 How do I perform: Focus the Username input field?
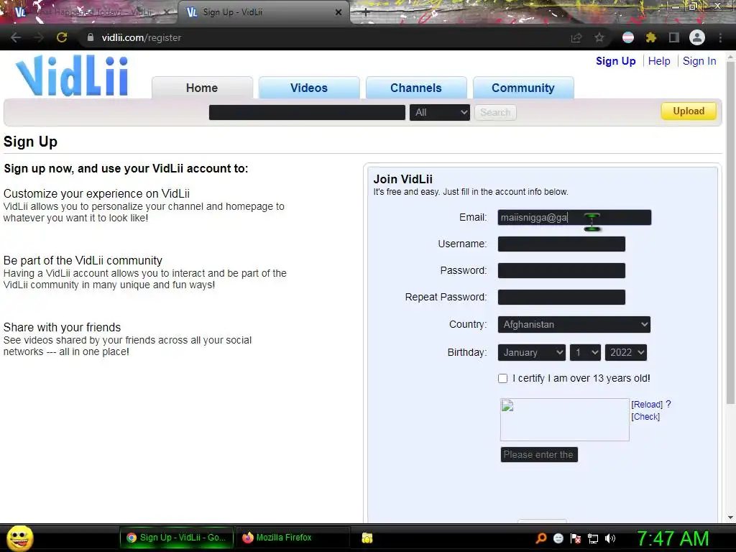point(561,244)
